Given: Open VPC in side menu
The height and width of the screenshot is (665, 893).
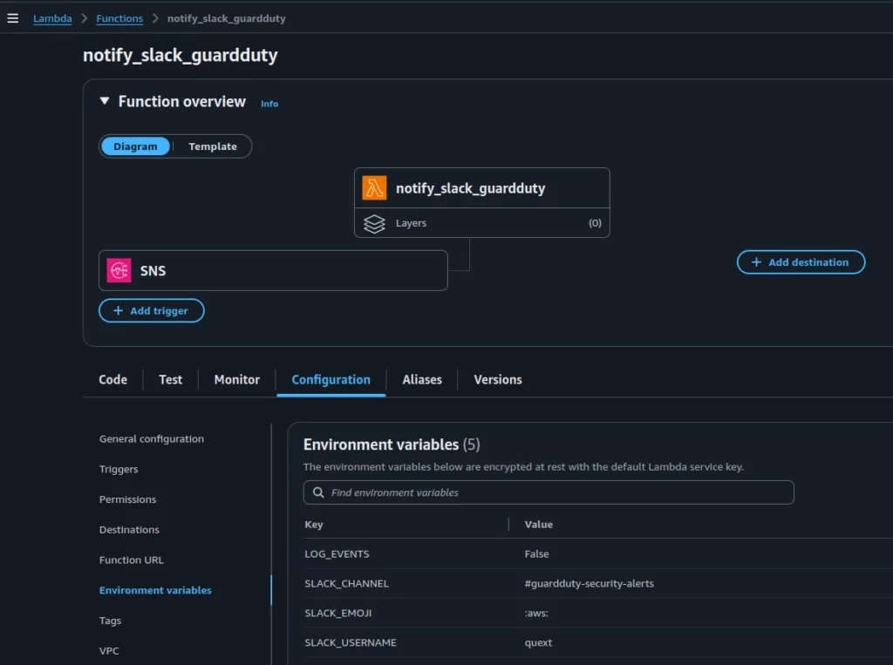Looking at the screenshot, I should click(109, 651).
